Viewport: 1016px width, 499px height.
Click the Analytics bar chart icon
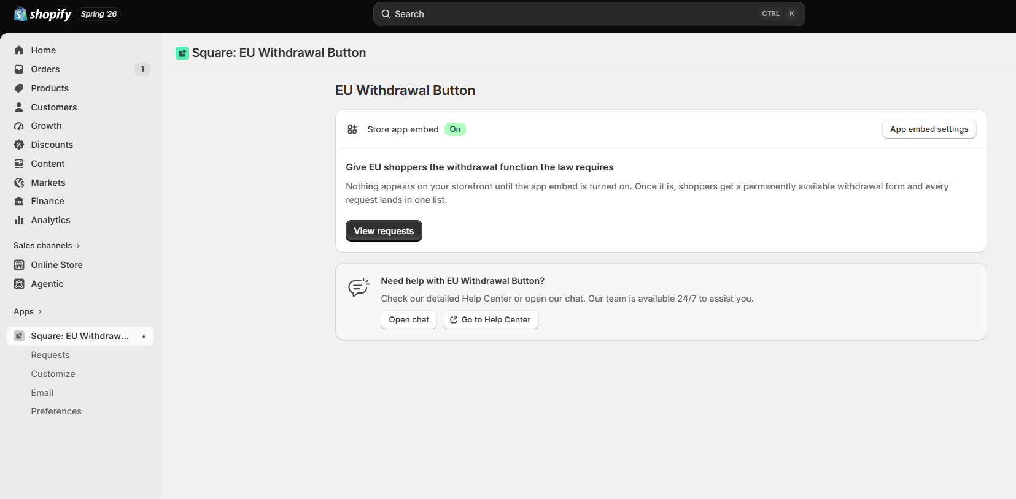19,220
